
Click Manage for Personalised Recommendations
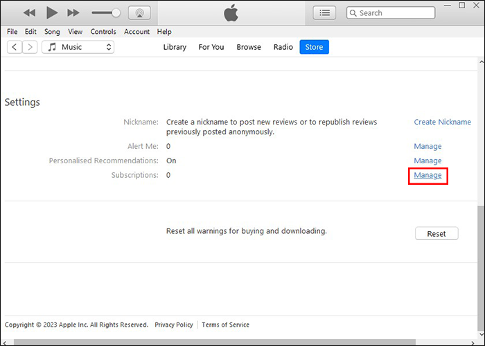(x=427, y=161)
